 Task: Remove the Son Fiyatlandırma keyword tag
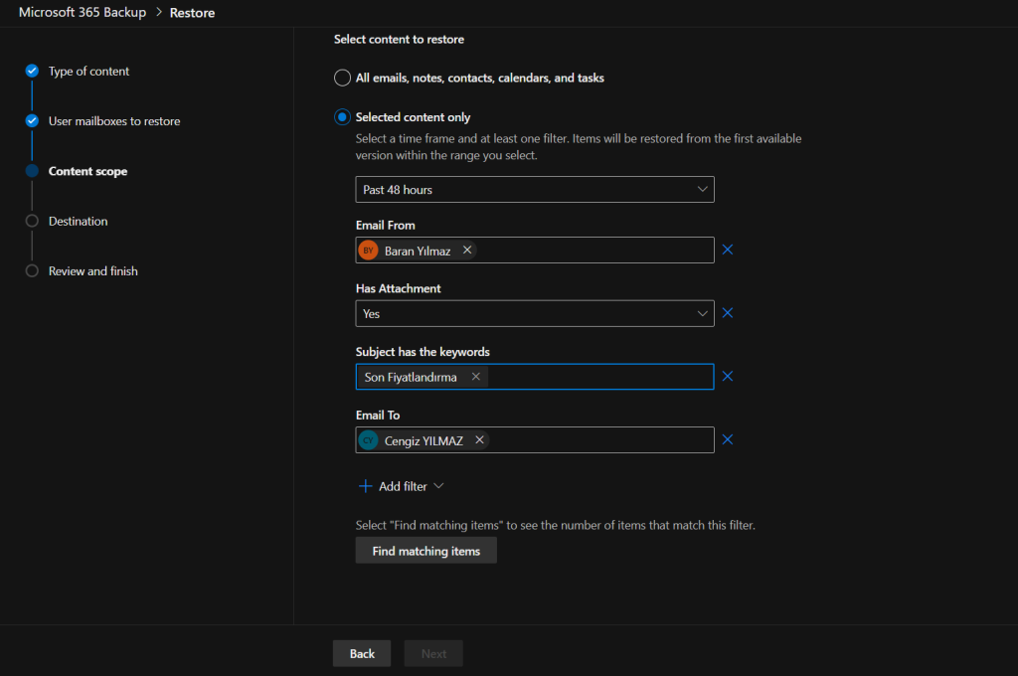[x=475, y=377]
